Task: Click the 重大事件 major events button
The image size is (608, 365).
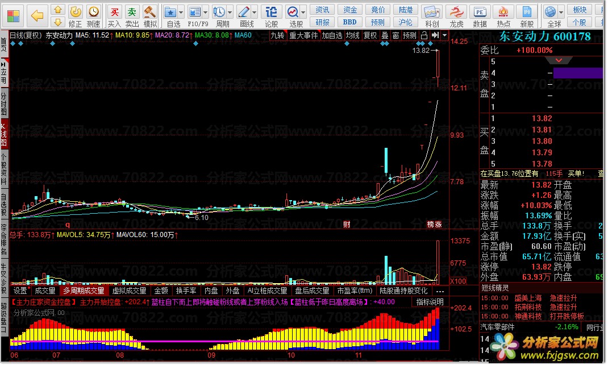Action: pos(303,36)
